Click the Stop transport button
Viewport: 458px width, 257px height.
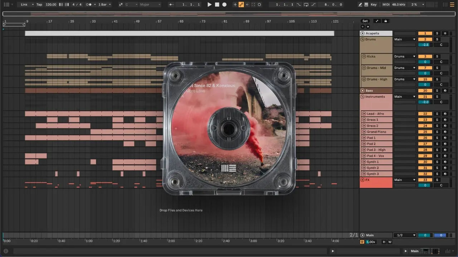[x=217, y=5]
